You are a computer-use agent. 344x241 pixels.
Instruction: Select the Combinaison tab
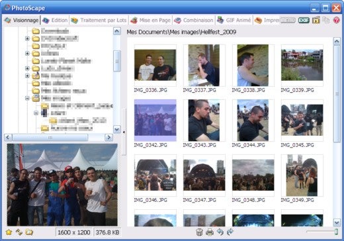194,21
